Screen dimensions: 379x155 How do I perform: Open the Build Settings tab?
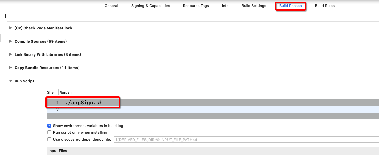coord(254,6)
